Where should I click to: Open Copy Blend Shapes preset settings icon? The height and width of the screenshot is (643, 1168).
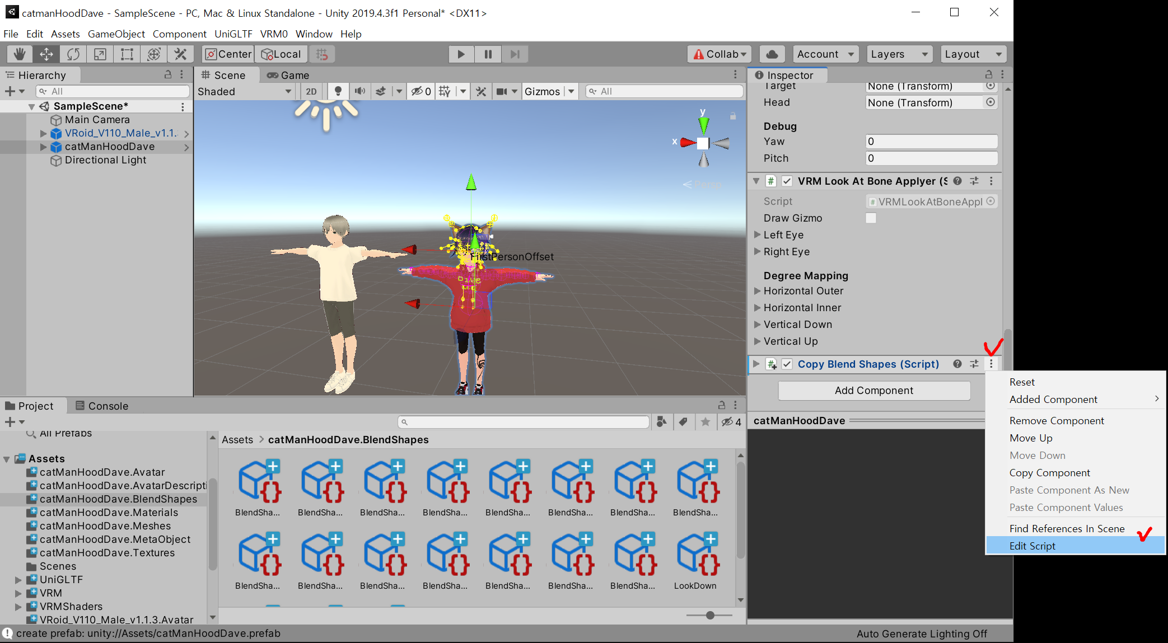(974, 364)
